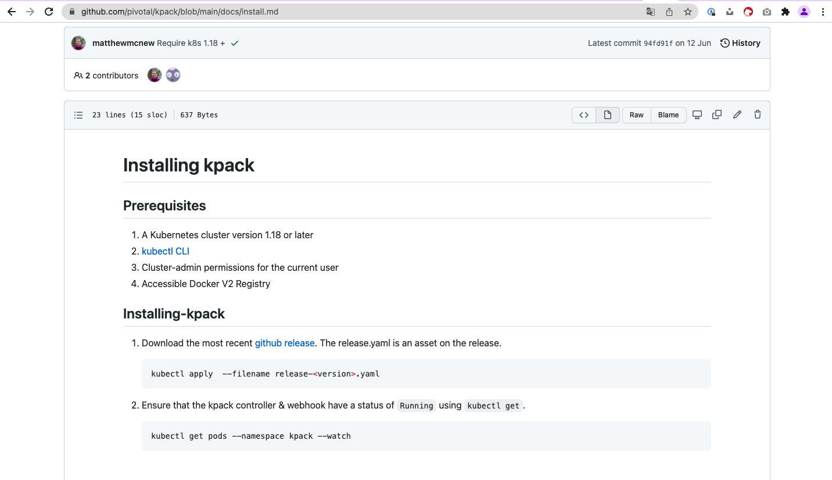Open file in GitHub Desktop

coord(697,115)
